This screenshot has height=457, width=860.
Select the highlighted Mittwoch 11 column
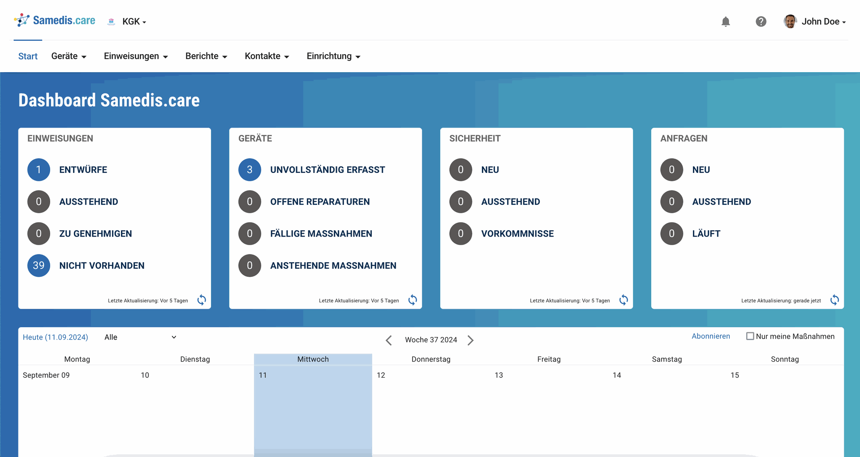coord(313,405)
